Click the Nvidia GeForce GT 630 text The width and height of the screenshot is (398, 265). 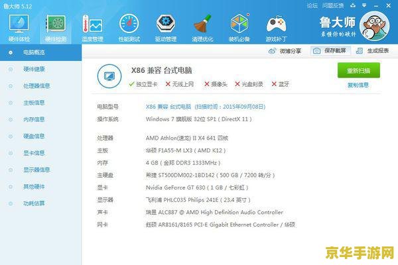coord(197,187)
